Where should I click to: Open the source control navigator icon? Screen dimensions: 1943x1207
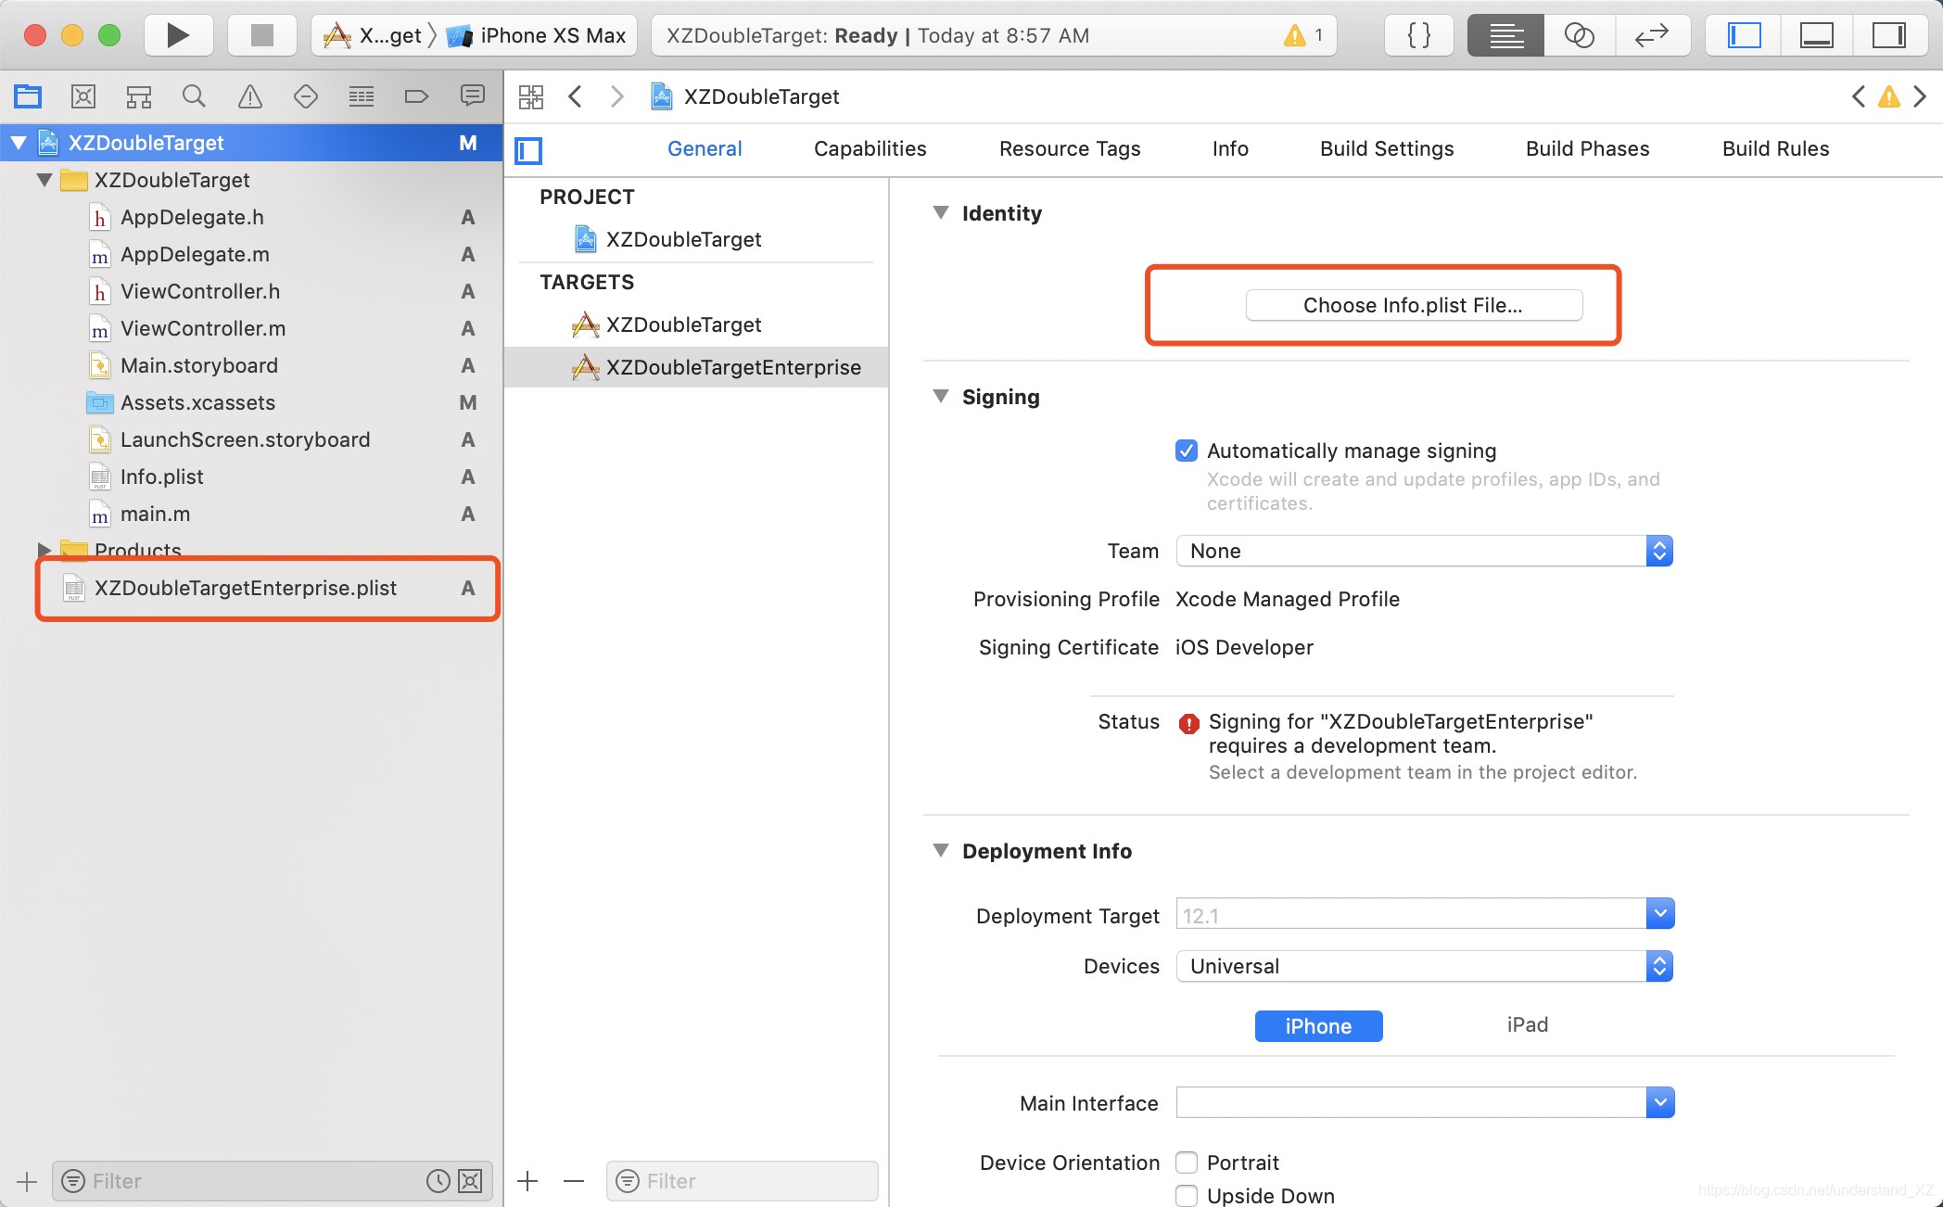coord(83,96)
